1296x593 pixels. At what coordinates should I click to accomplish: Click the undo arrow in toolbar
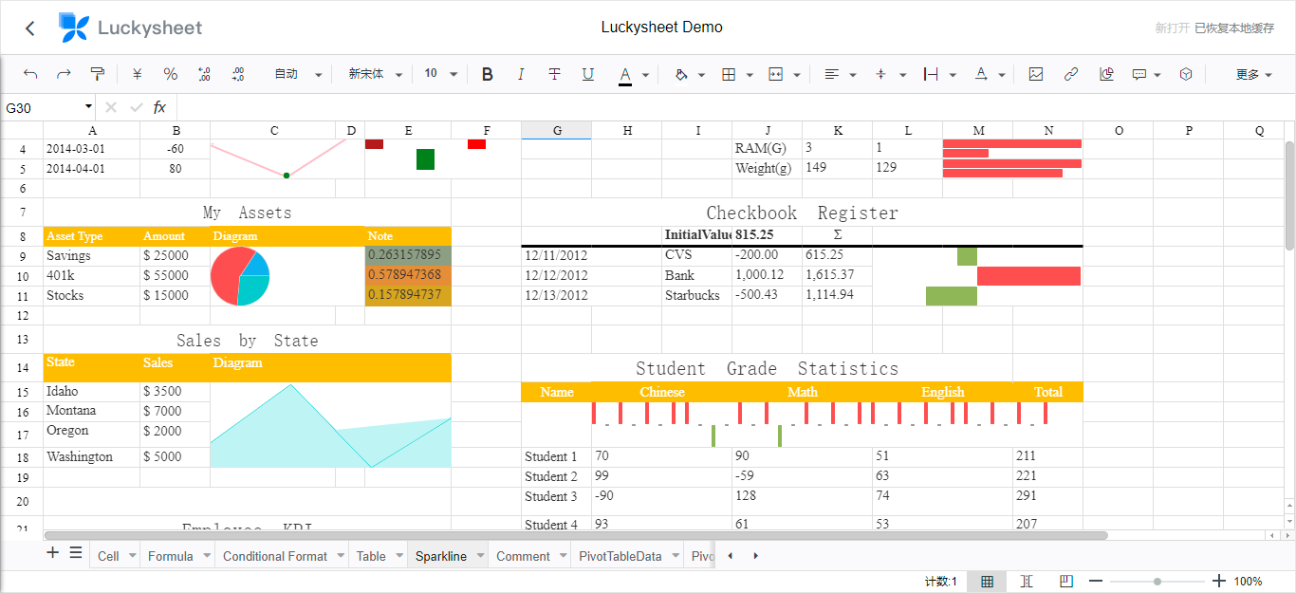coord(30,74)
